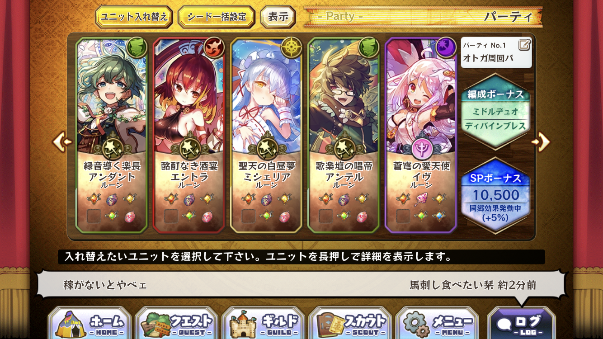Select the purple healer class emblem on イヴ

pyautogui.click(x=422, y=147)
